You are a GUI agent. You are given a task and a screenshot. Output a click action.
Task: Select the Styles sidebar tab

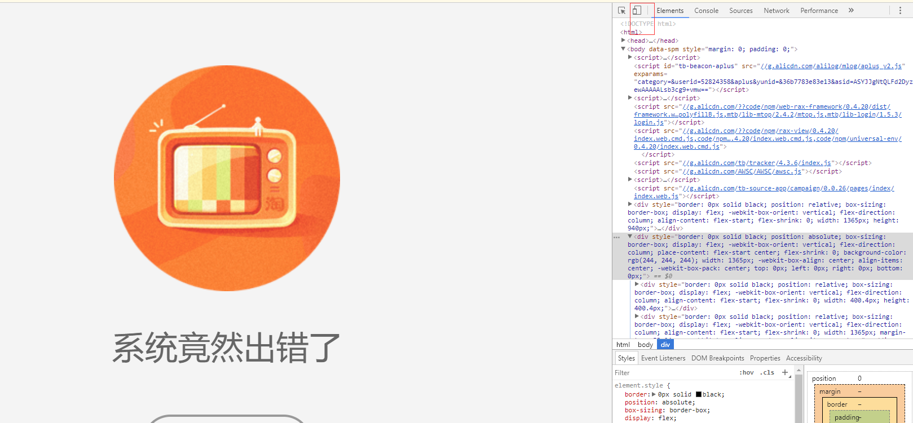tap(626, 358)
